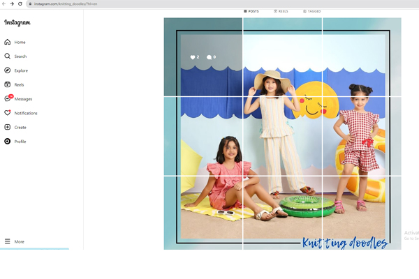Go to Reels in the sidebar

point(8,84)
